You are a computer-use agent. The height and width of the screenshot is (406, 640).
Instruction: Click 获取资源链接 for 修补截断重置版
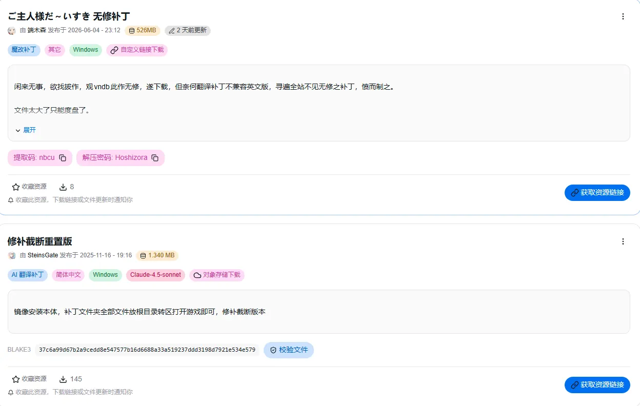coord(597,385)
